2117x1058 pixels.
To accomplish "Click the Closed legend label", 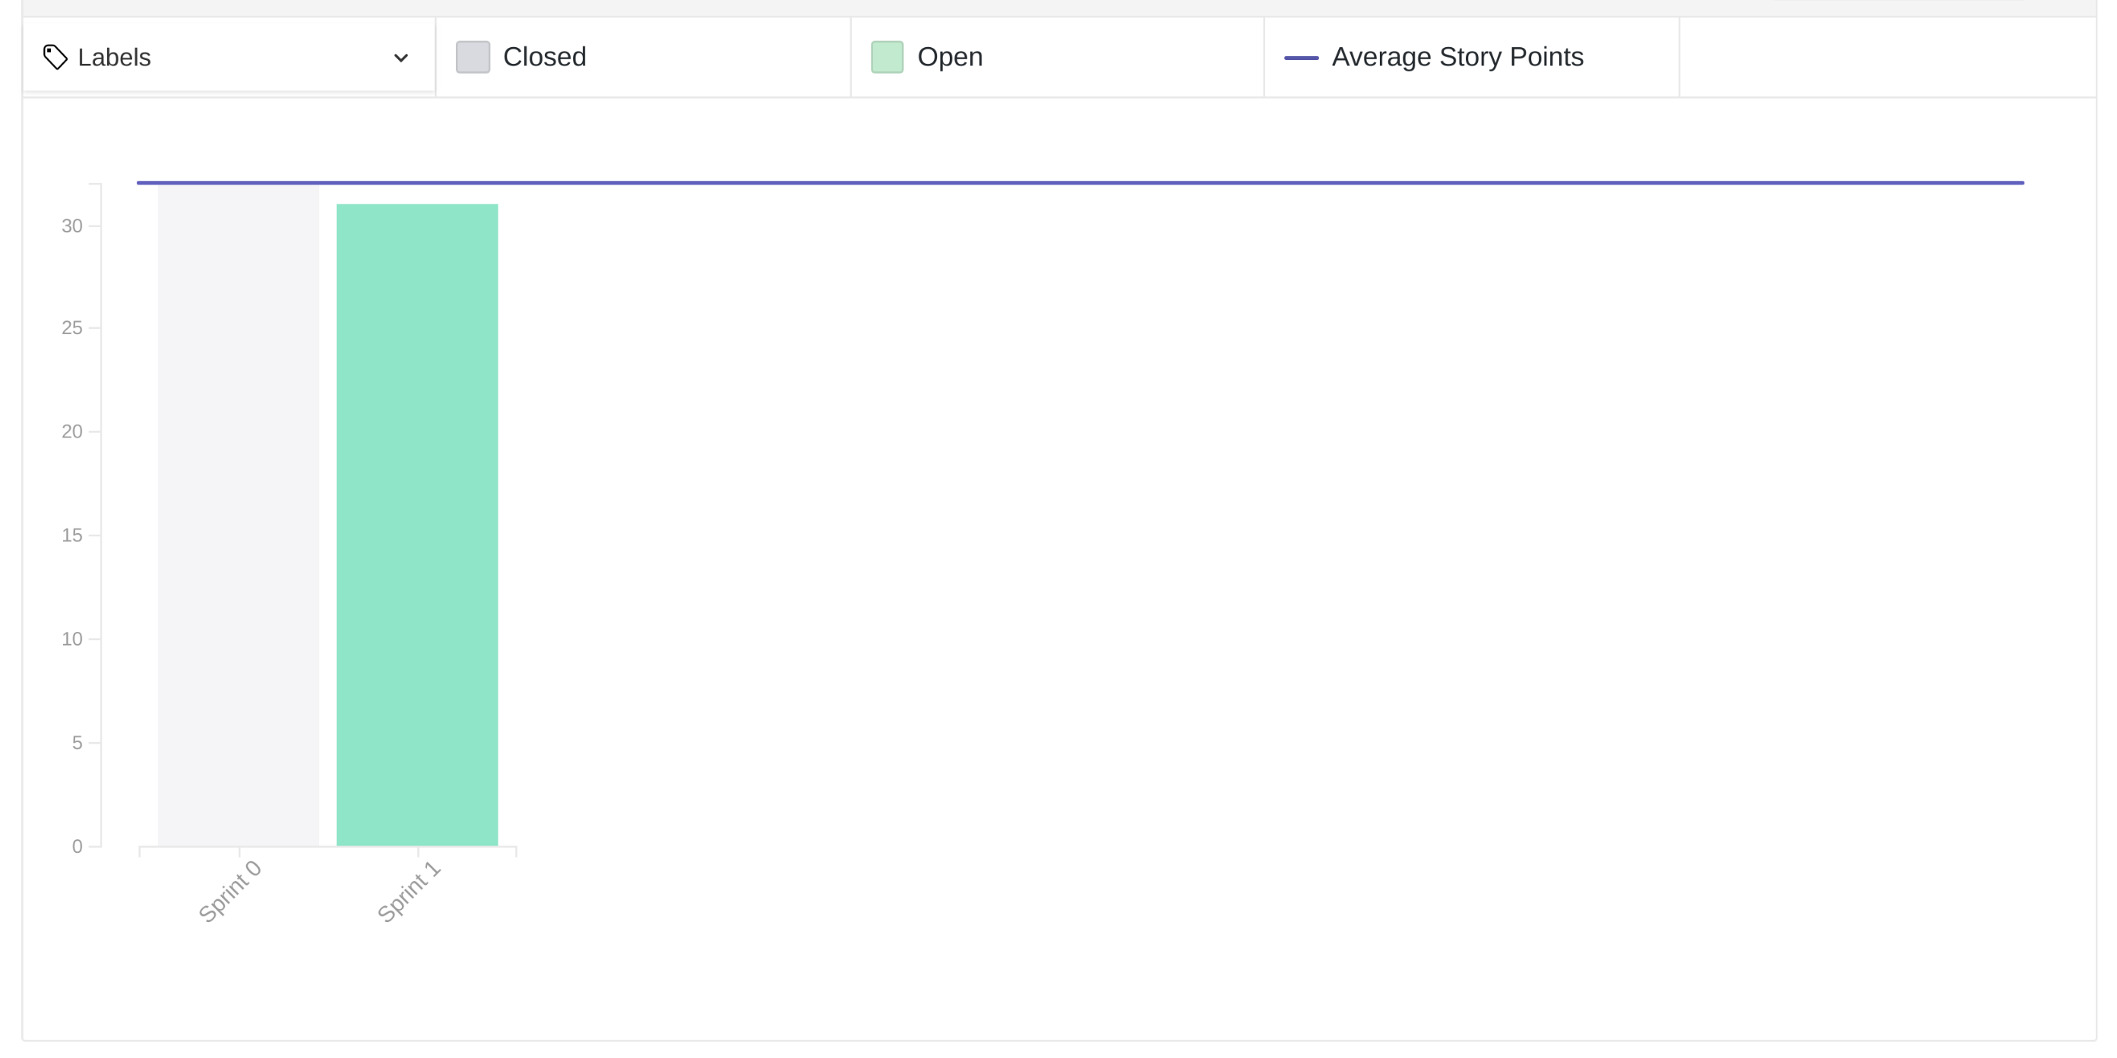I will (x=544, y=57).
